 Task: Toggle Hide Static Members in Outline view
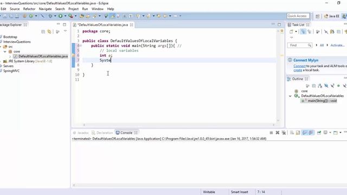pos(332,86)
